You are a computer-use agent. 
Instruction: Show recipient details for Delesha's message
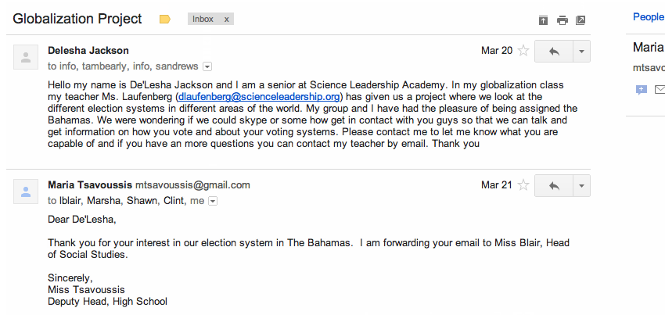207,66
